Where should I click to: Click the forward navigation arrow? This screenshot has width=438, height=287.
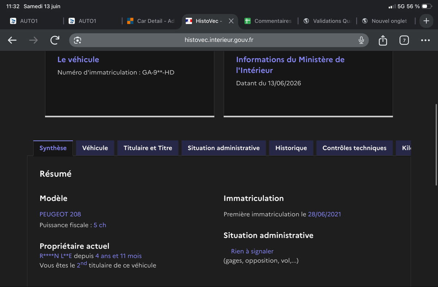(33, 40)
